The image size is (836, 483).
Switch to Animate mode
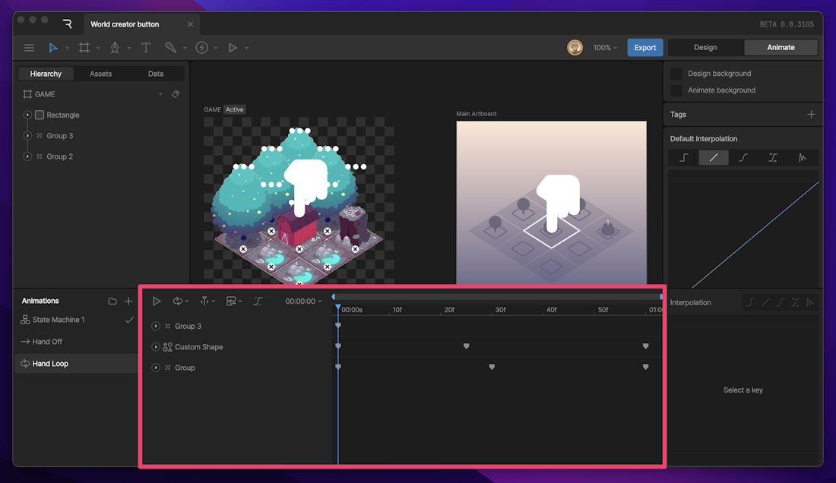[x=781, y=46]
